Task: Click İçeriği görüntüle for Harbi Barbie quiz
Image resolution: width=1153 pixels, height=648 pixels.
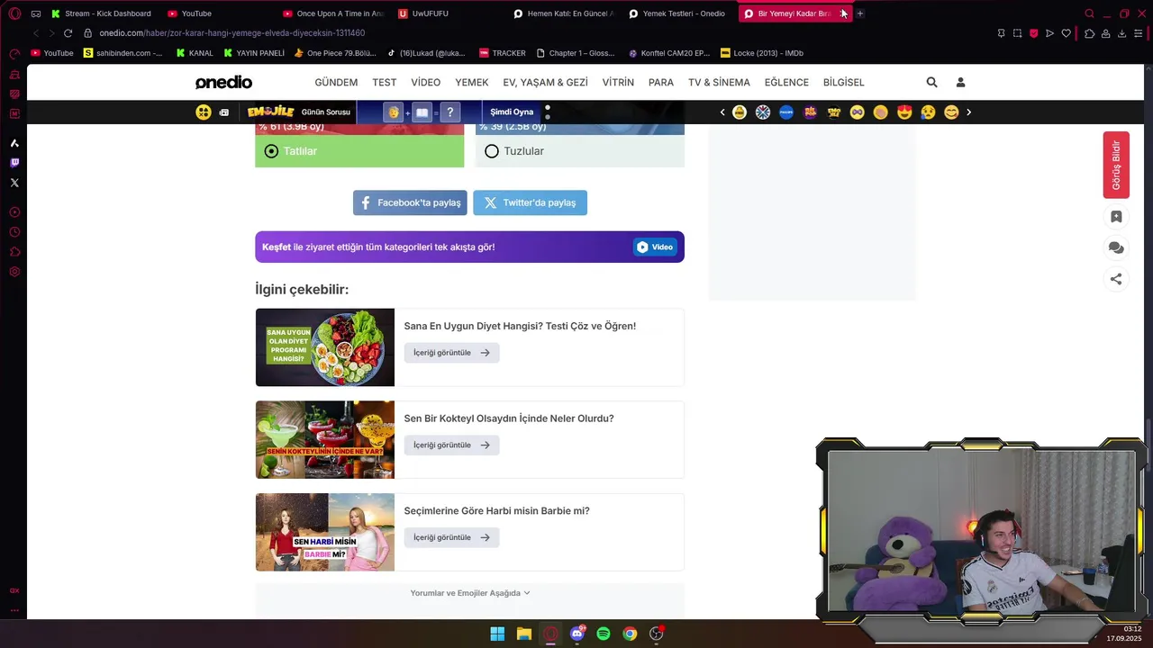Action: 451,537
